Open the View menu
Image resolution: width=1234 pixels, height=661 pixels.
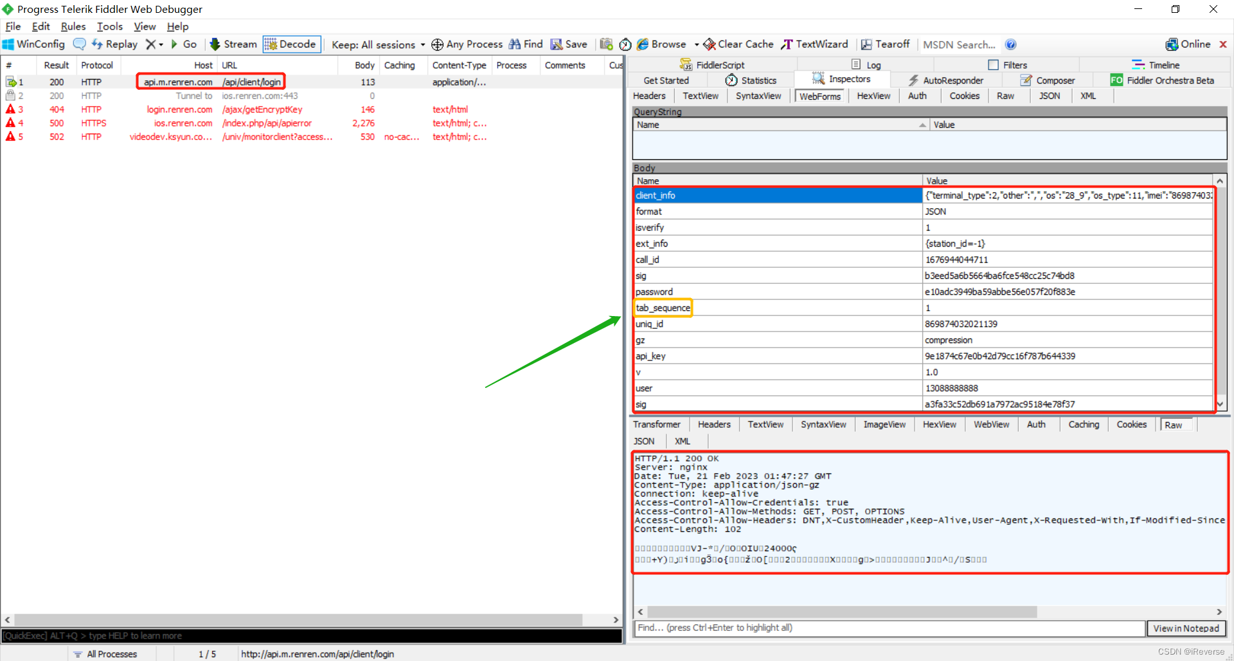click(145, 26)
